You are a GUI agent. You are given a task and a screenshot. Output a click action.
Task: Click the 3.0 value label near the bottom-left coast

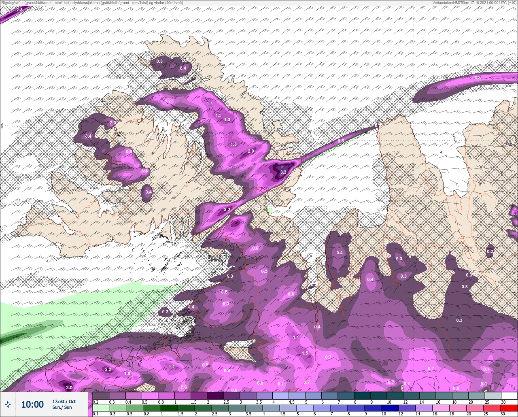point(69,387)
